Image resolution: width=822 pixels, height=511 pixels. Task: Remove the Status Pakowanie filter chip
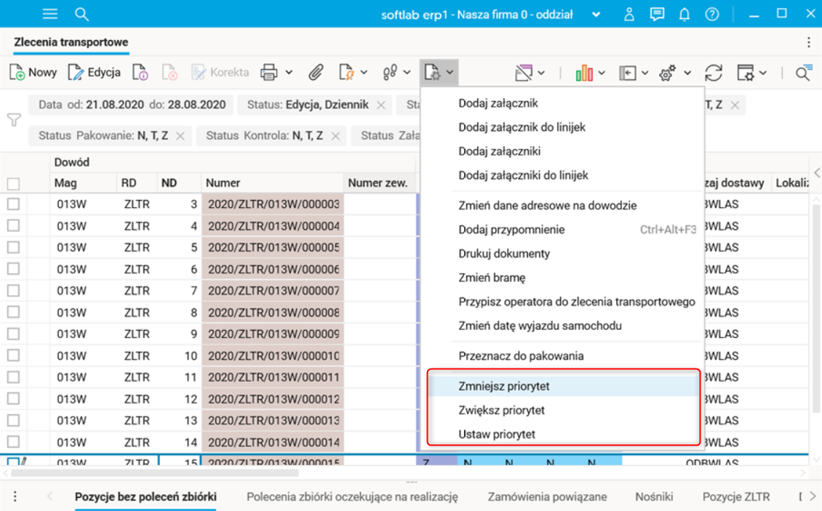coord(180,136)
